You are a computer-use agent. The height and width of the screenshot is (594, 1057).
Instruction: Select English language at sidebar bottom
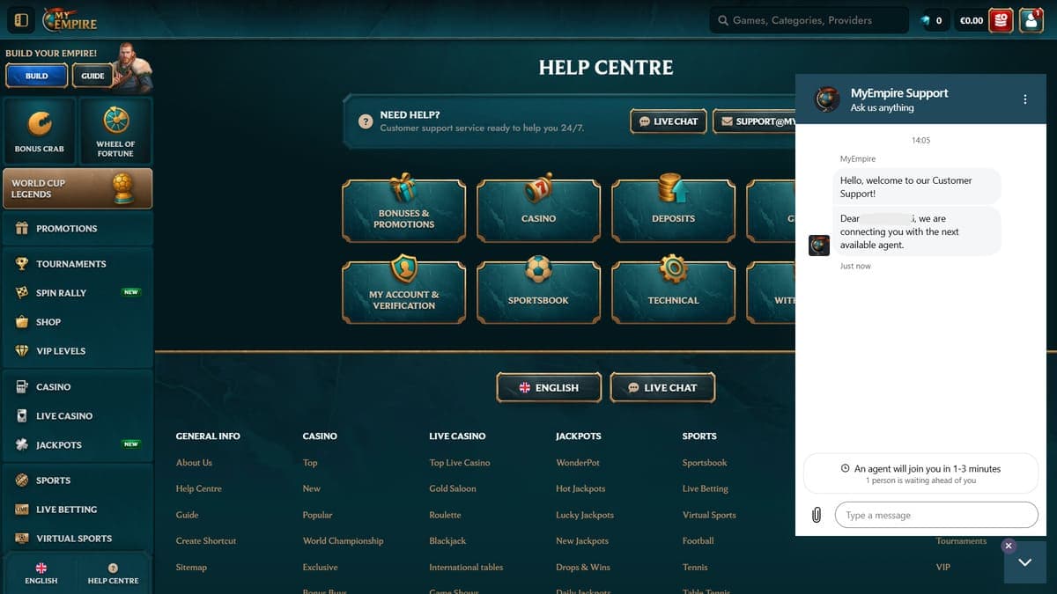(x=41, y=574)
